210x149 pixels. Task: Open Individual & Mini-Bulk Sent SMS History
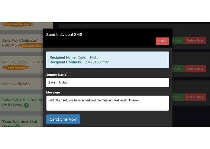pos(21,102)
